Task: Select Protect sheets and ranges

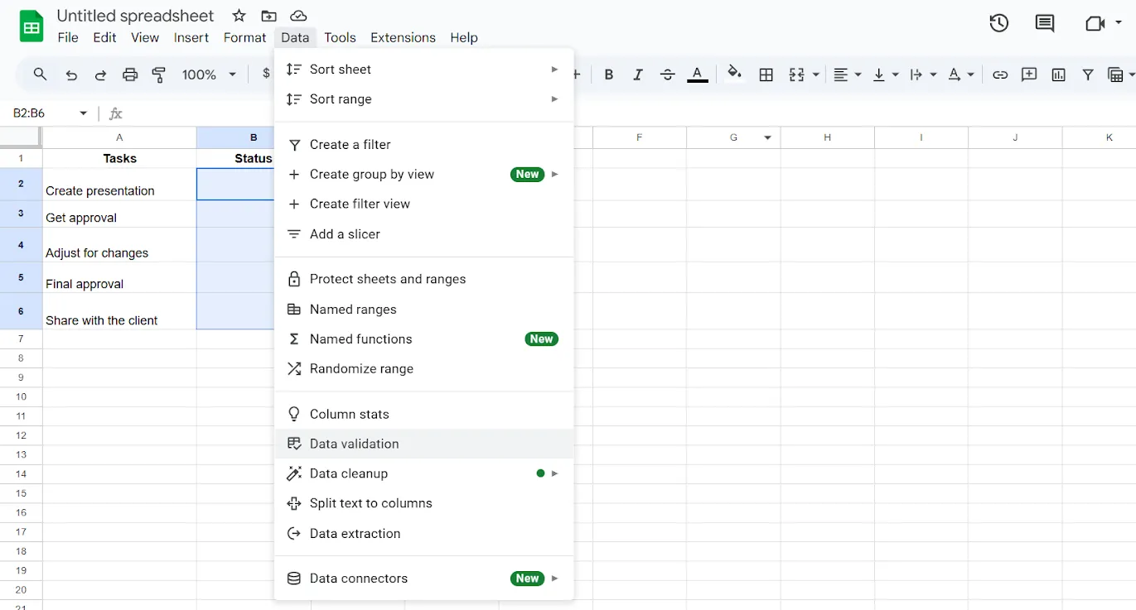Action: (x=423, y=280)
